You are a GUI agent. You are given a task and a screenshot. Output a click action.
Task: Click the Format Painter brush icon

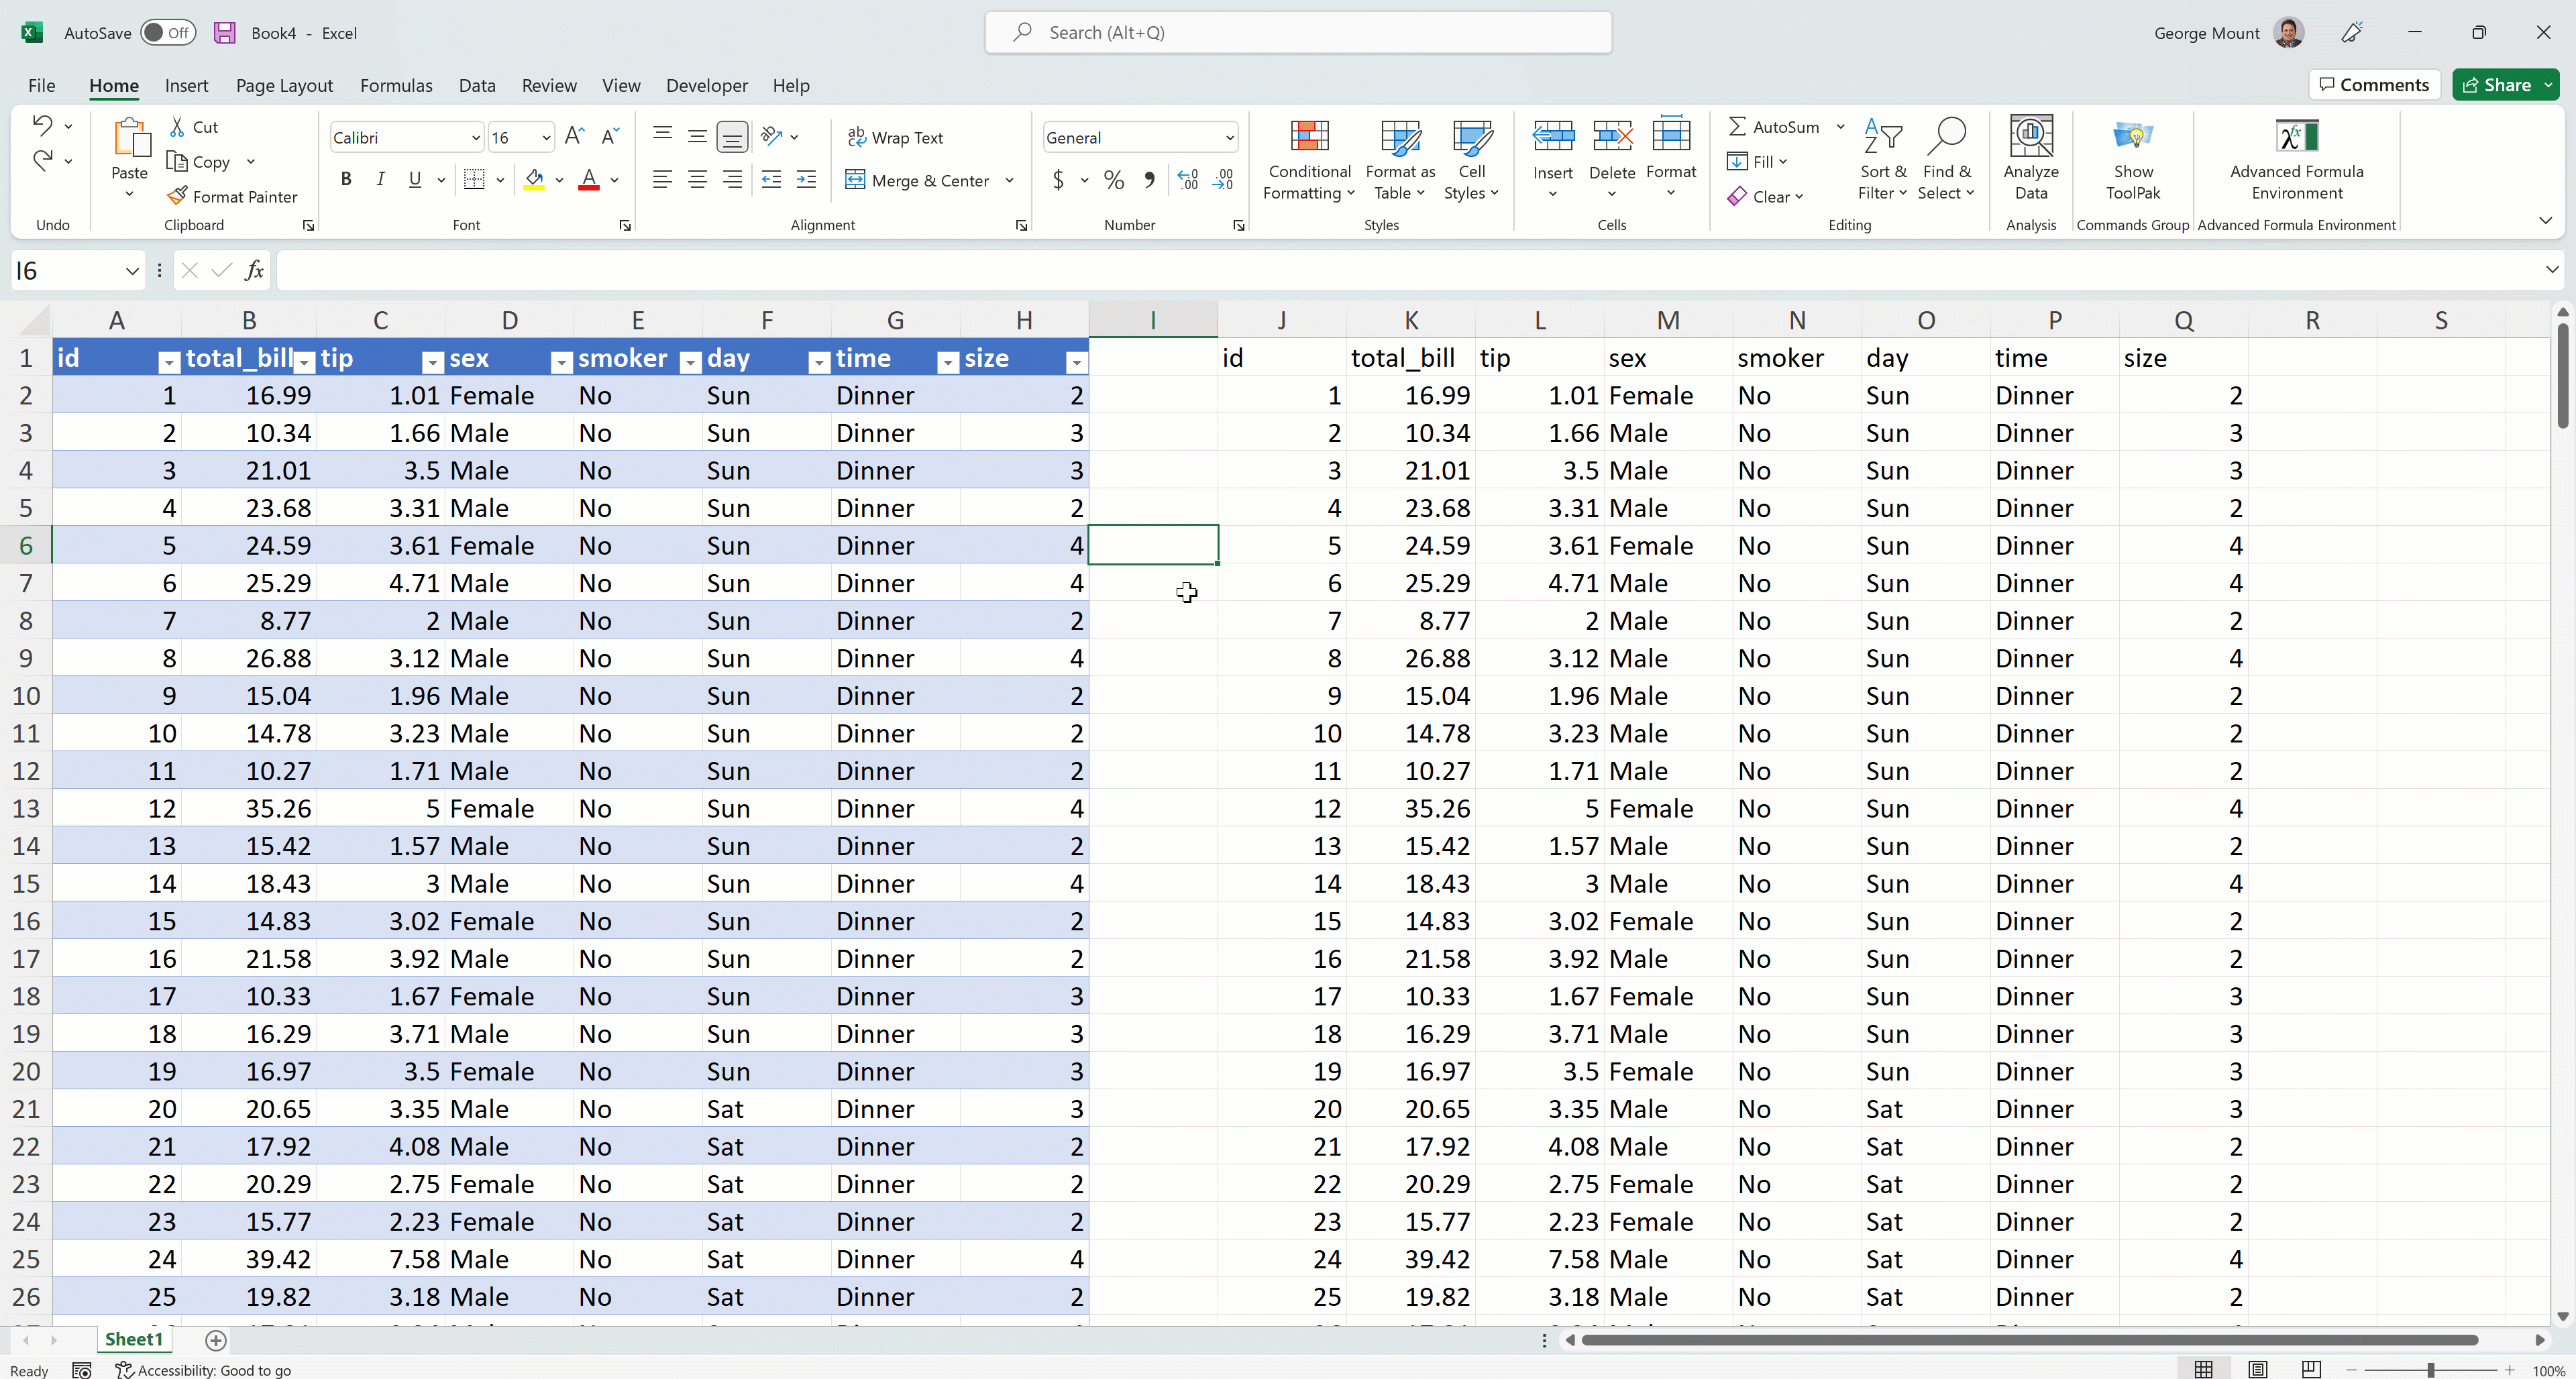(178, 196)
